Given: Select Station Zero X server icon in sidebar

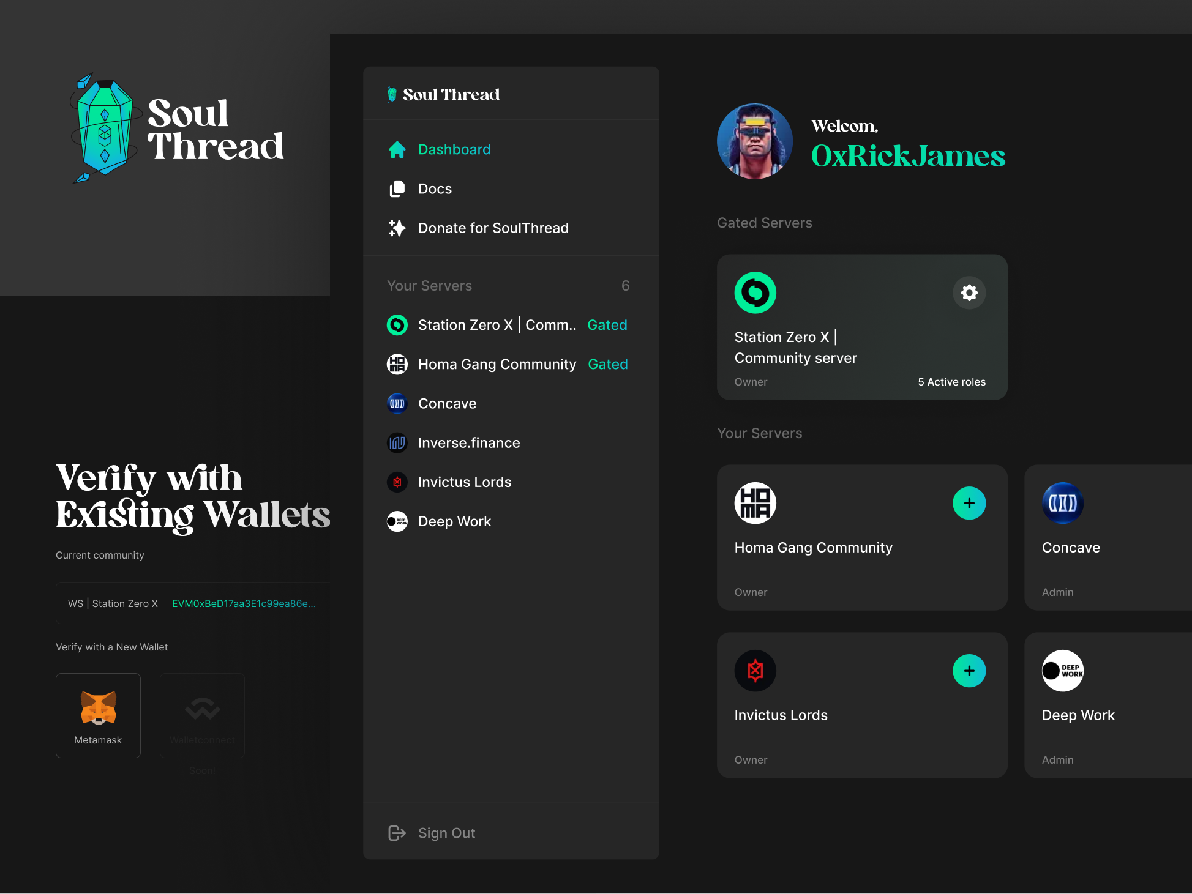Looking at the screenshot, I should point(397,325).
